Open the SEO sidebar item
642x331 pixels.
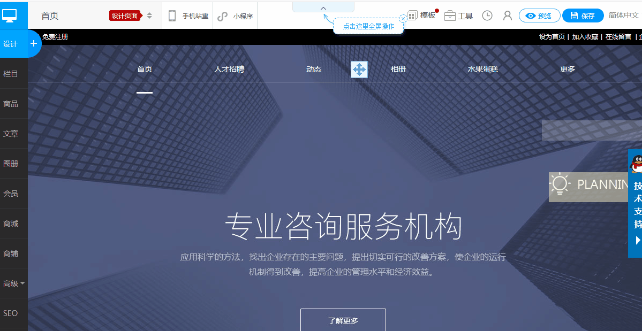[10, 313]
